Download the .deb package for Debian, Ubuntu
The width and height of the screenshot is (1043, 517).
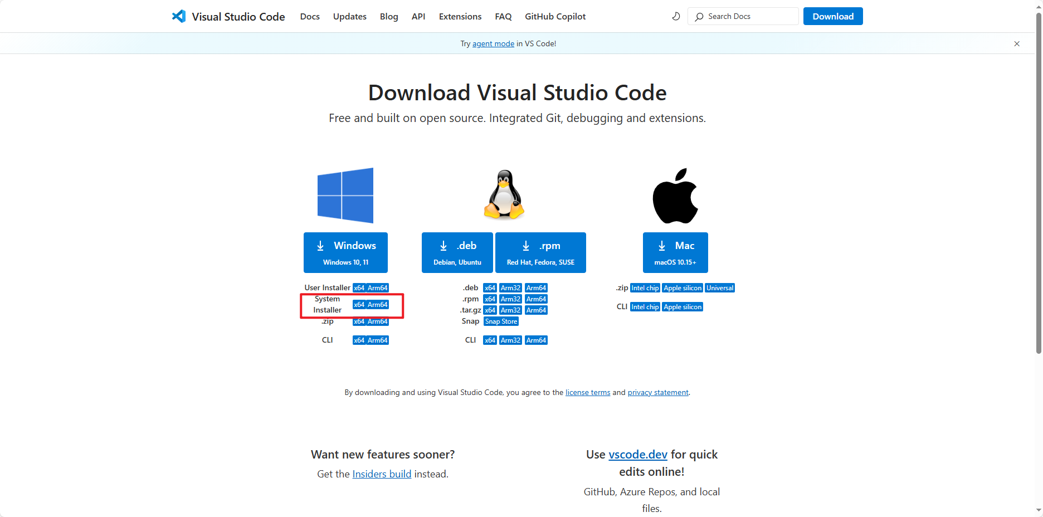[x=457, y=252]
